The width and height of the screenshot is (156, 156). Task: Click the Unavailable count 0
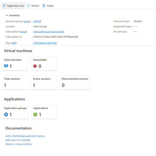pyautogui.click(x=40, y=66)
